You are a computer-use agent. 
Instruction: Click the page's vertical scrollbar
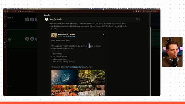[x=150, y=61]
